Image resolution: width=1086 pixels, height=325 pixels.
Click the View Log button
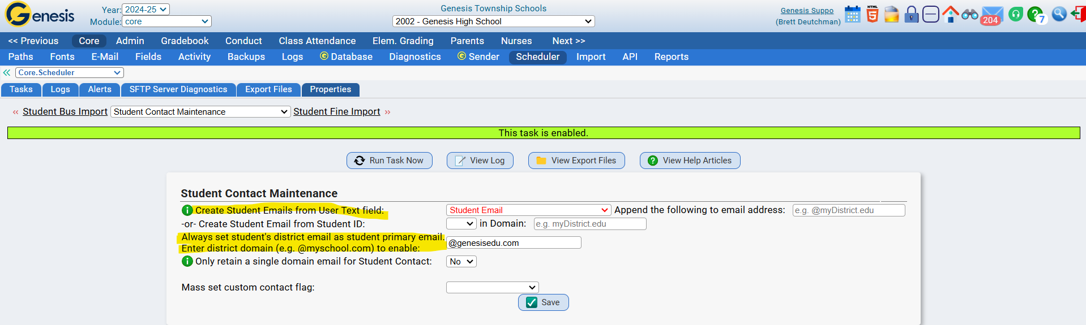(480, 161)
